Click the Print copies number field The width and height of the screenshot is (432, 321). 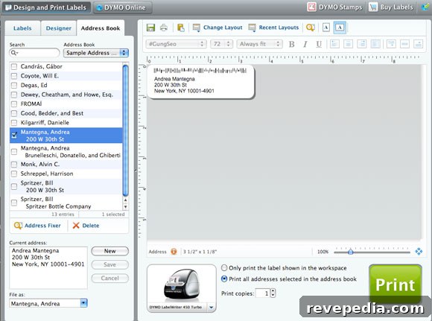point(263,293)
